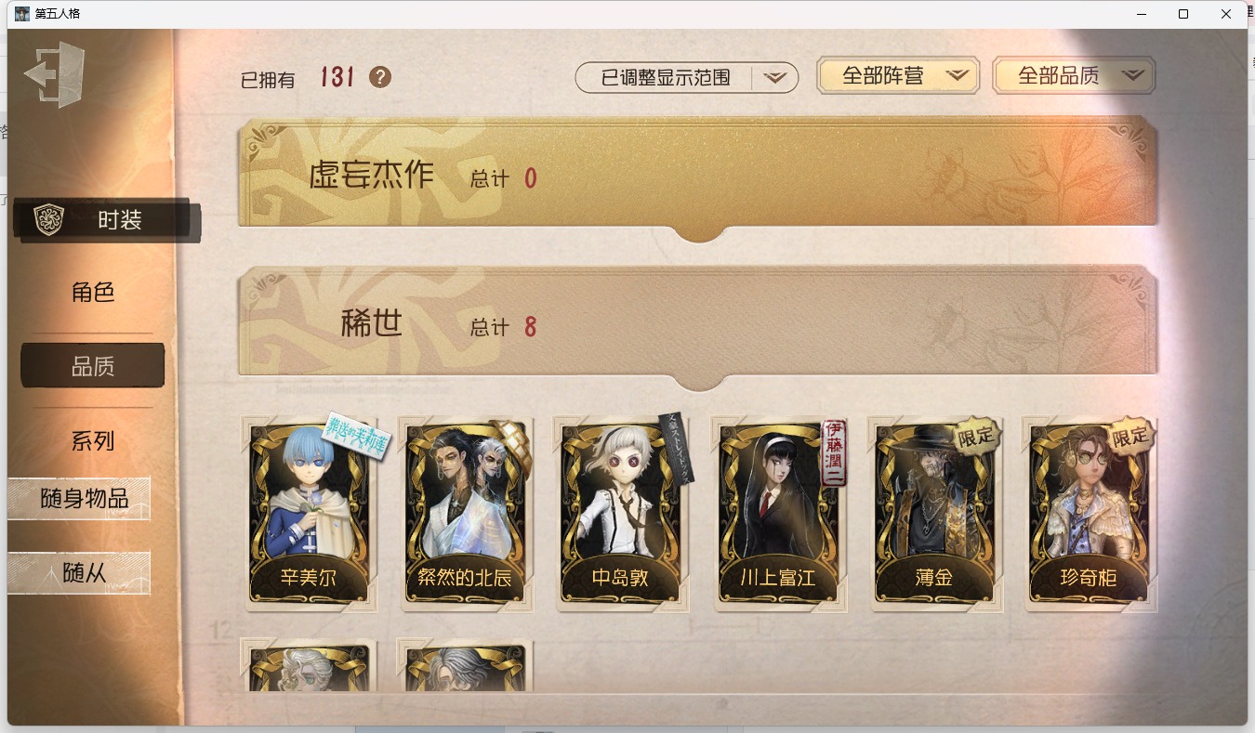Click the exit door icon
Image resolution: width=1255 pixels, height=733 pixels.
55,74
